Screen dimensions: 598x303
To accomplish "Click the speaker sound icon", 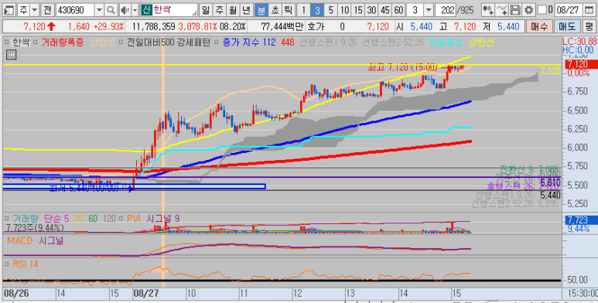I will coord(125,10).
